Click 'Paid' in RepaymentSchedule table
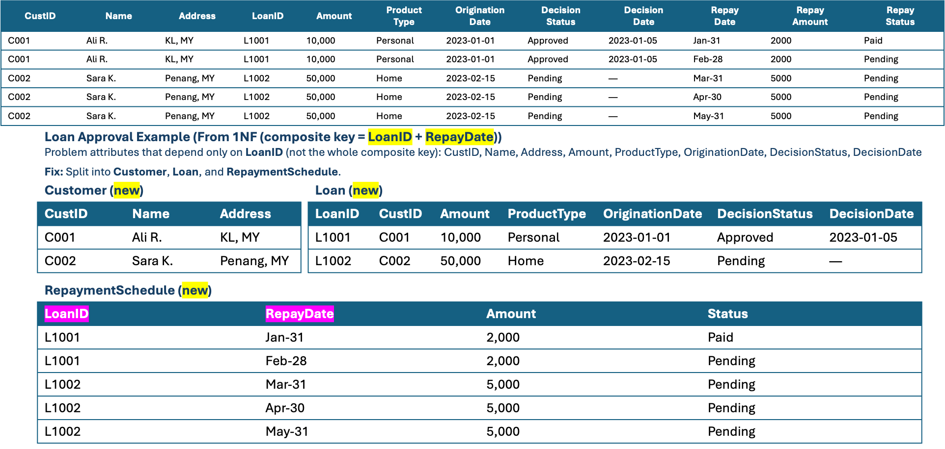The width and height of the screenshot is (945, 449). (x=720, y=338)
